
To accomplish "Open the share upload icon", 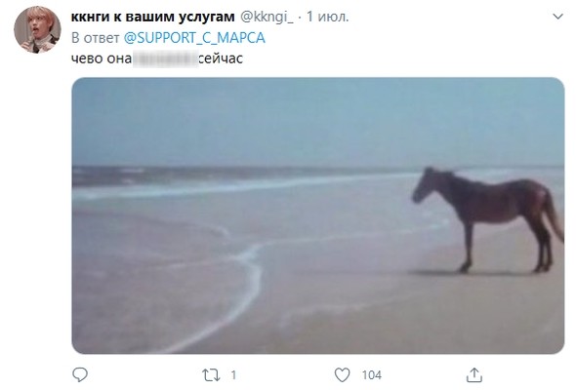I will click(473, 375).
